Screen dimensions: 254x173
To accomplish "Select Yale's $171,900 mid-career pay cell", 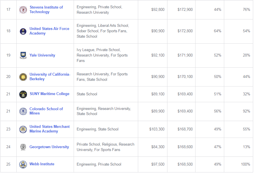I will click(x=181, y=55).
